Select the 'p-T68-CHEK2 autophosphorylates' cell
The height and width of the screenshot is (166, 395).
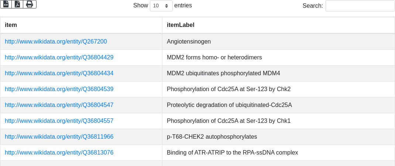click(x=212, y=137)
